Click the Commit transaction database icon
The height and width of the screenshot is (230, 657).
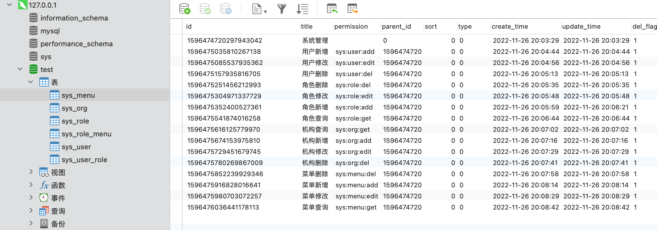[x=205, y=9]
